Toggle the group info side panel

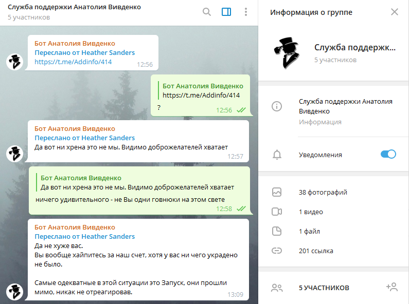pyautogui.click(x=226, y=12)
